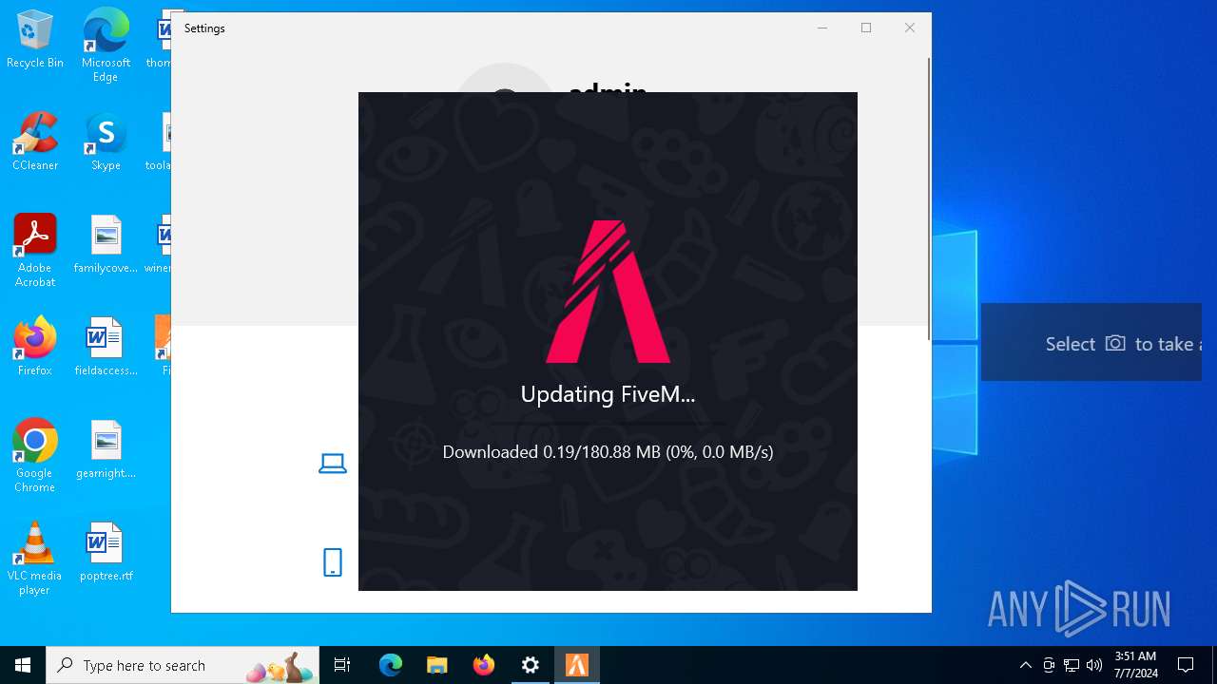The width and height of the screenshot is (1217, 684).
Task: Open the clock showing 3:51 AM
Action: click(x=1135, y=665)
